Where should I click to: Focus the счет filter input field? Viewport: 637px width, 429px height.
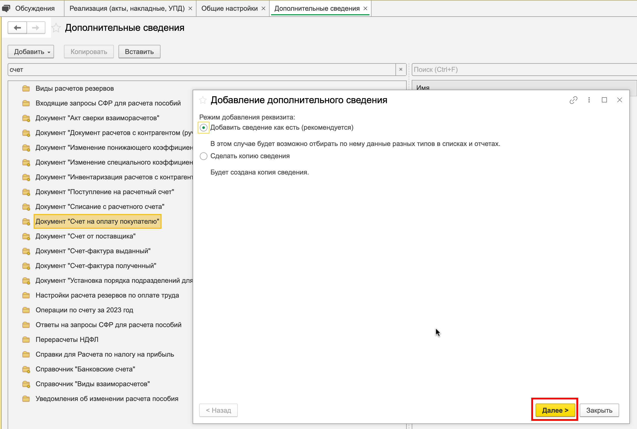(x=202, y=70)
